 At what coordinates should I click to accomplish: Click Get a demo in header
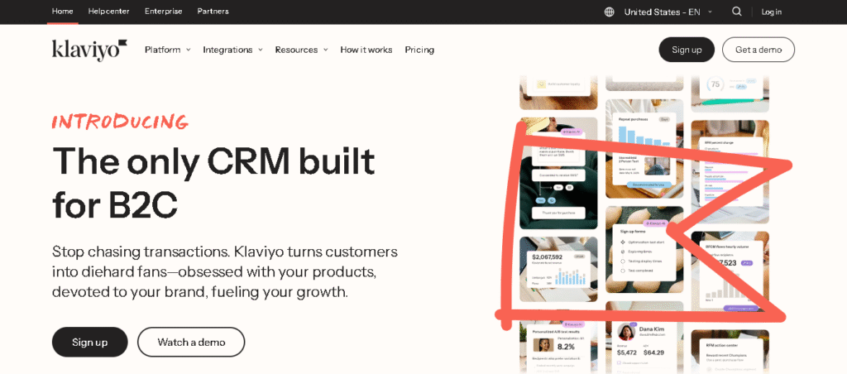[x=758, y=50]
